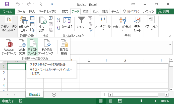Switch to Normal view icon
Screen dimensions: 174x104
click(101, 101)
